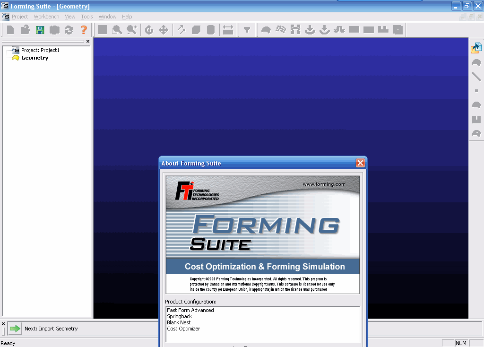Image resolution: width=484 pixels, height=347 pixels.
Task: Close the About Forming Suite dialog
Action: click(360, 163)
